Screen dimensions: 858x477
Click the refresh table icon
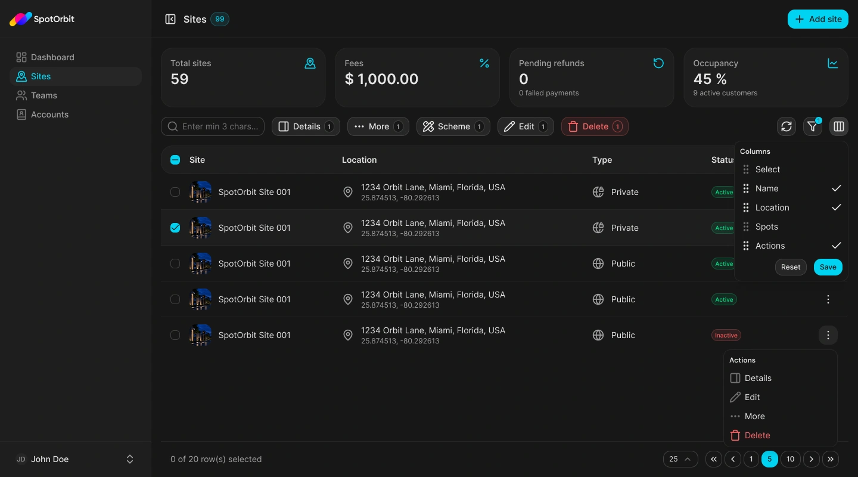point(786,126)
